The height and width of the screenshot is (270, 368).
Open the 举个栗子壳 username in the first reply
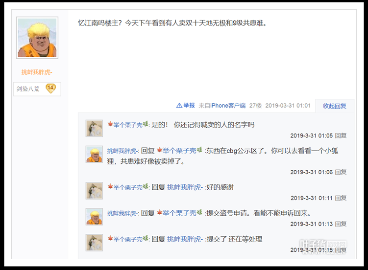pos(128,125)
